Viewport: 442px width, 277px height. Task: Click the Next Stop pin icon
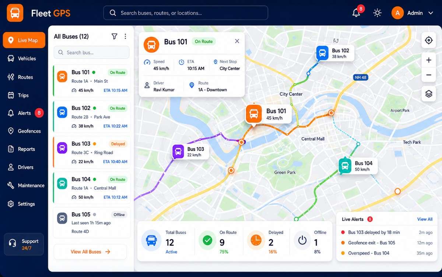[x=215, y=62]
